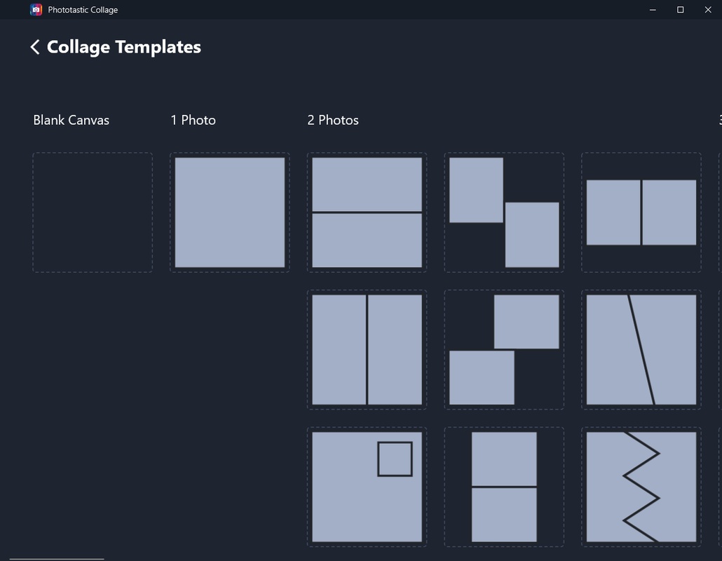Viewport: 722px width, 561px height.
Task: Pick the two horizontal stacked photos template
Action: click(x=367, y=212)
